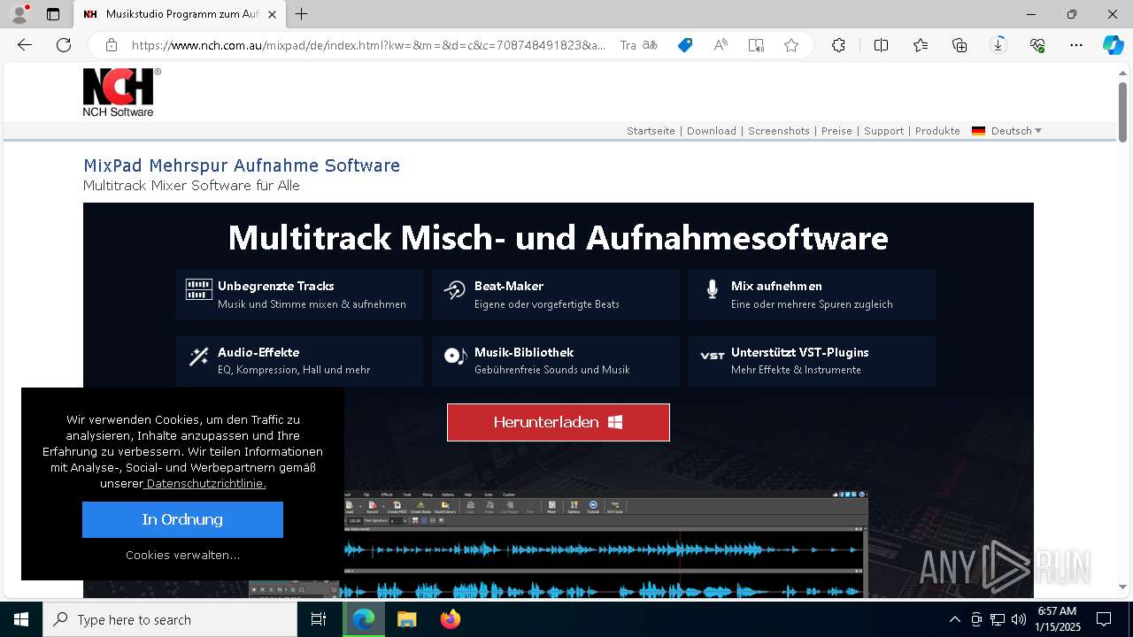The height and width of the screenshot is (637, 1133).
Task: Open the Screenshots menu link
Action: coord(779,131)
